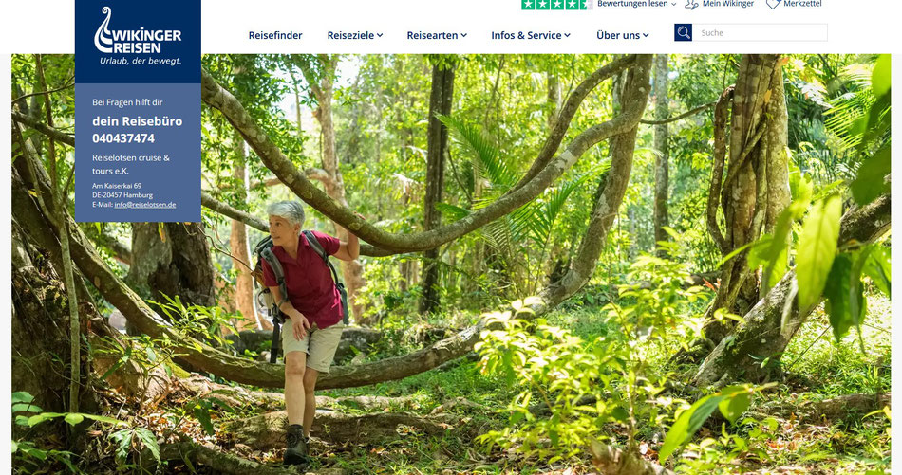902x475 pixels.
Task: Expand the Reiseziele menu chevron
Action: pos(380,36)
